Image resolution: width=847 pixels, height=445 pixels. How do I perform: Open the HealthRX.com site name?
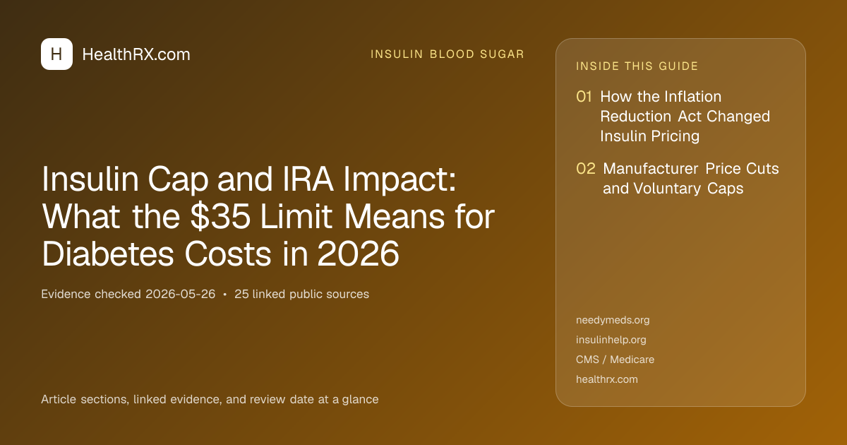(x=136, y=54)
